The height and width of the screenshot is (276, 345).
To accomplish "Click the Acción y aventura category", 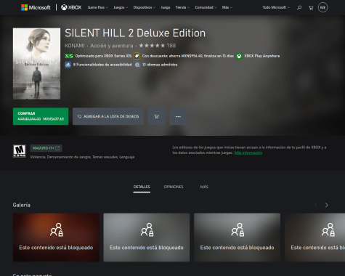I will (112, 46).
